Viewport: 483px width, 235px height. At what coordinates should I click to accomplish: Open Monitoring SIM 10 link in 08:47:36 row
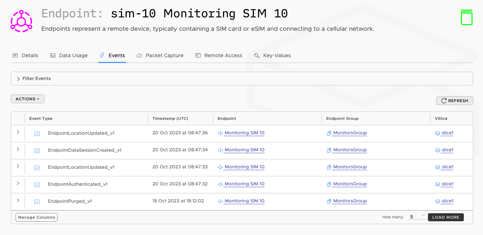click(x=244, y=133)
